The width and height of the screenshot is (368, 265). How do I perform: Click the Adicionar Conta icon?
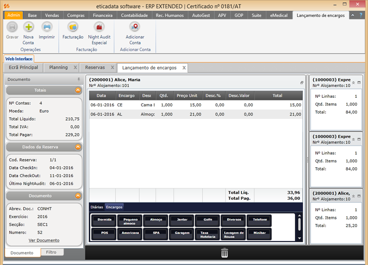pyautogui.click(x=135, y=27)
